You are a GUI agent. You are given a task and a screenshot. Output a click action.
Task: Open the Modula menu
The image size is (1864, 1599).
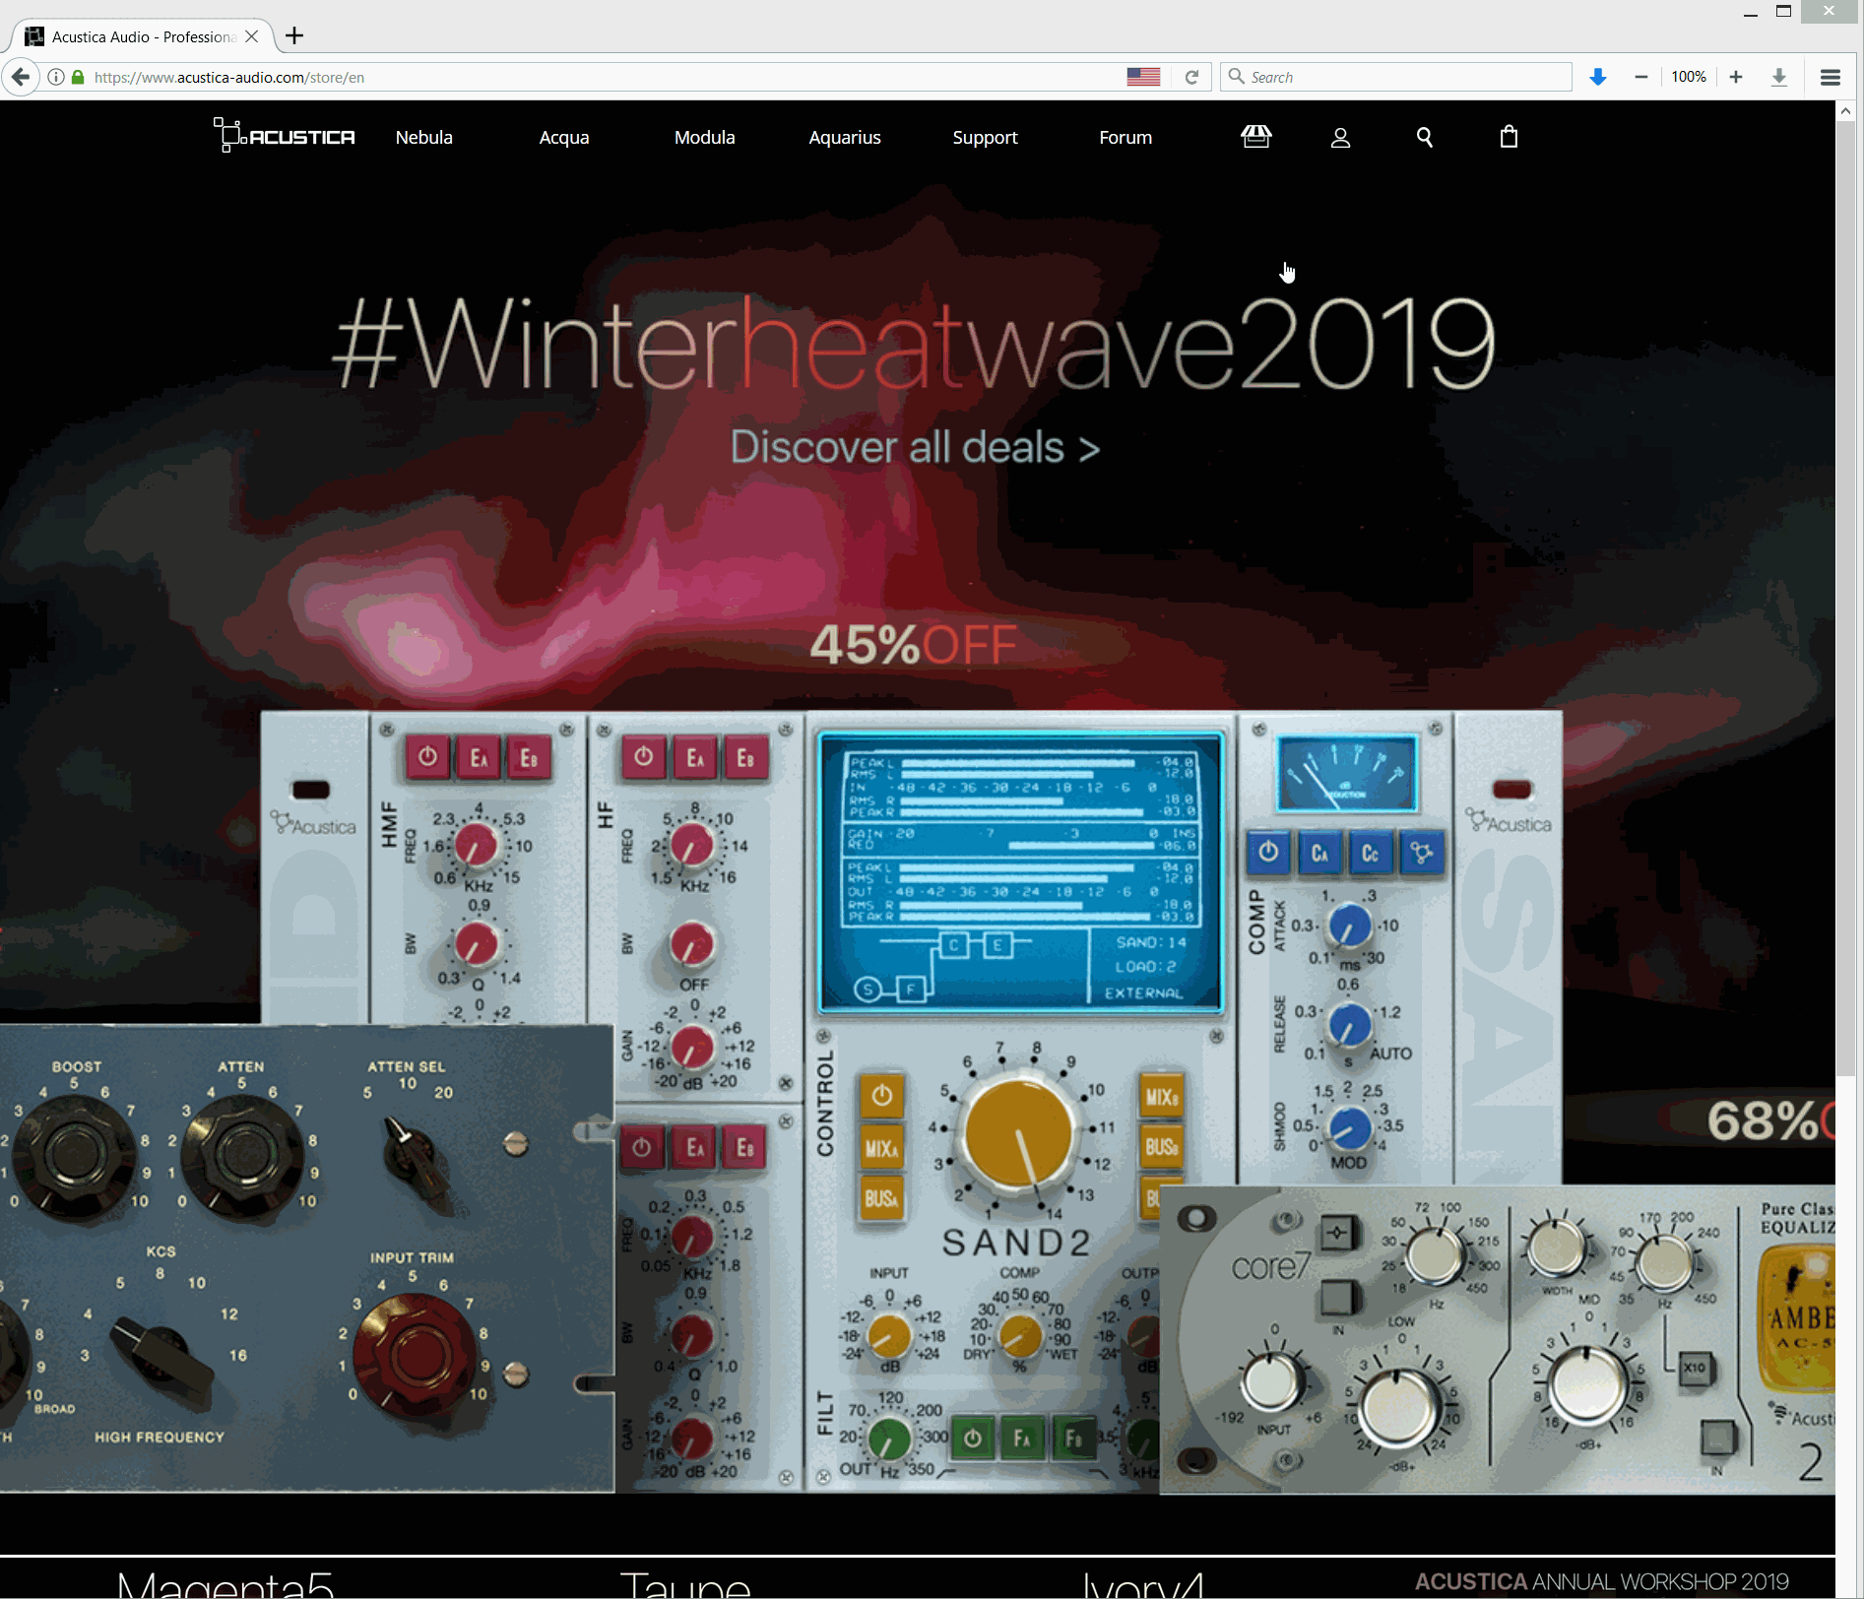705,137
